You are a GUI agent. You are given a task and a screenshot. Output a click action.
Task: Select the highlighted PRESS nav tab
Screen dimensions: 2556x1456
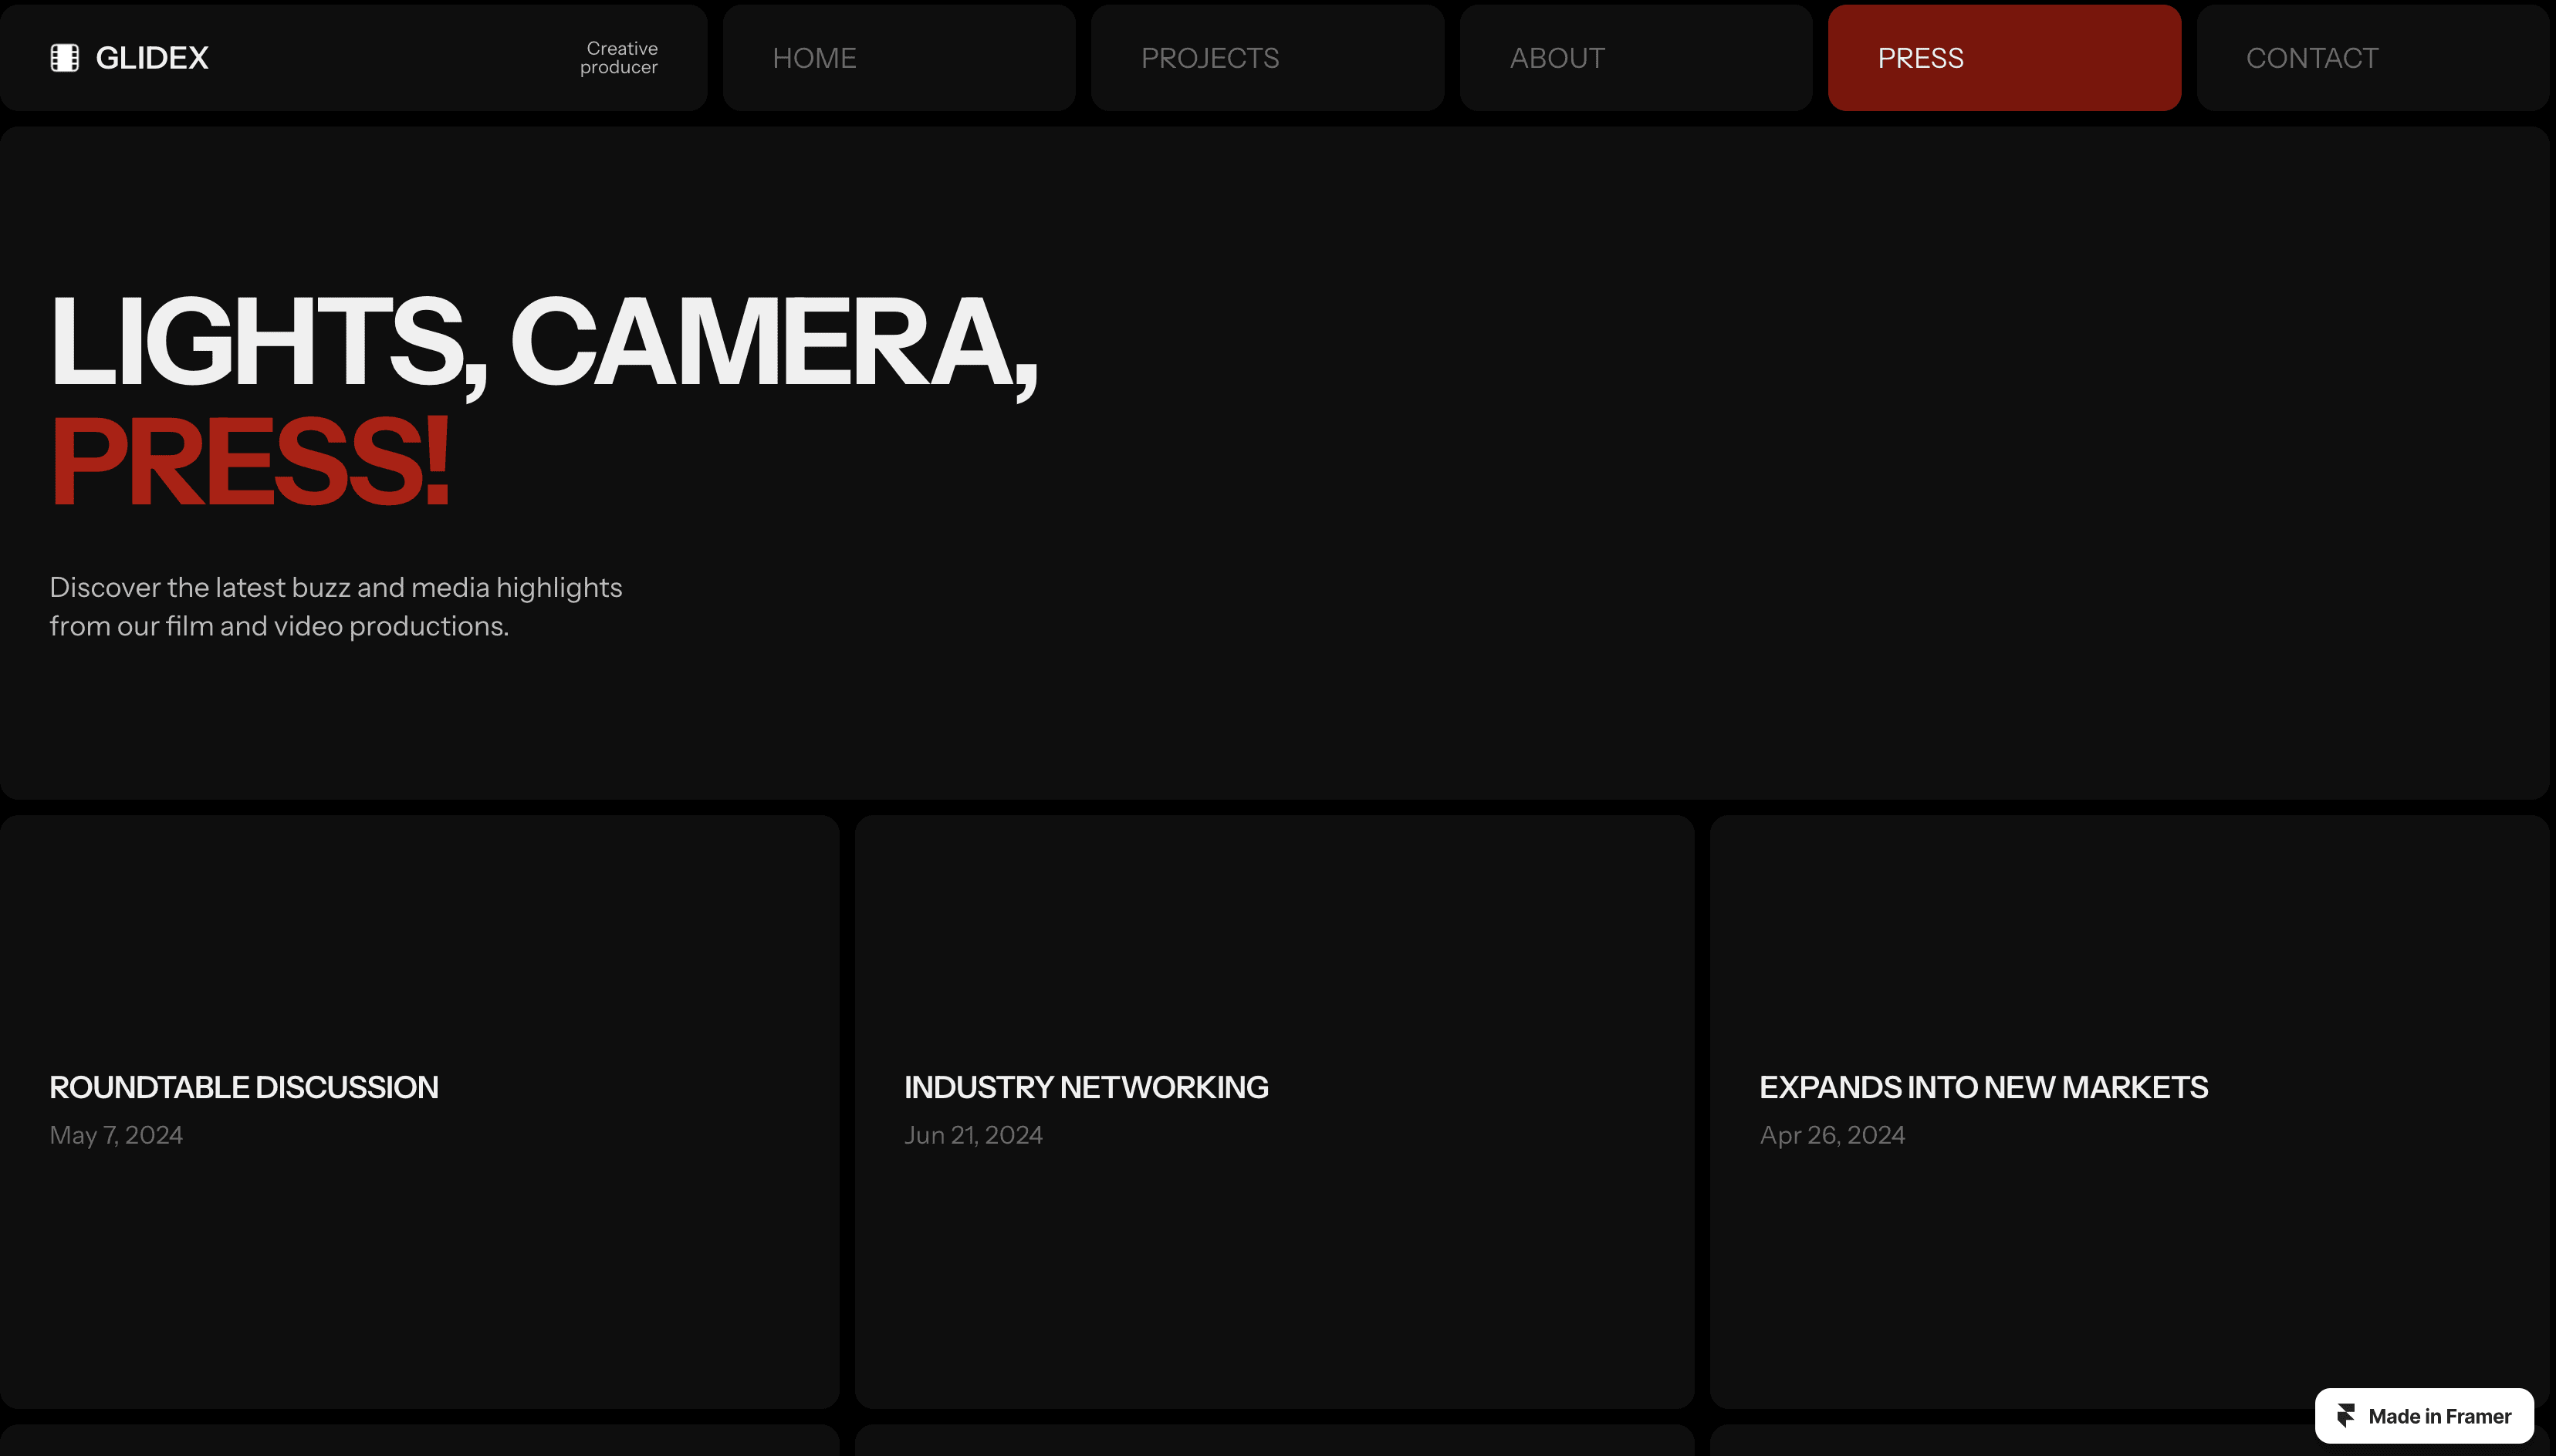coord(1920,58)
